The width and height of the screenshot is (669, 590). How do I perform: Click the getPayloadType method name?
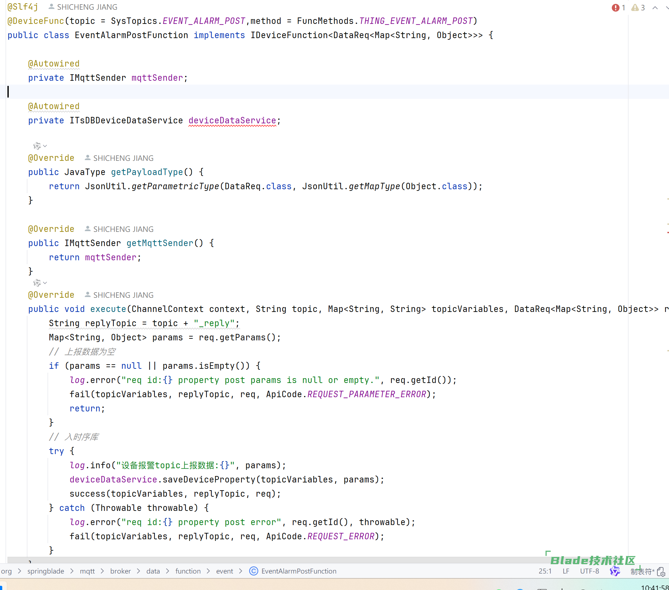(x=147, y=172)
